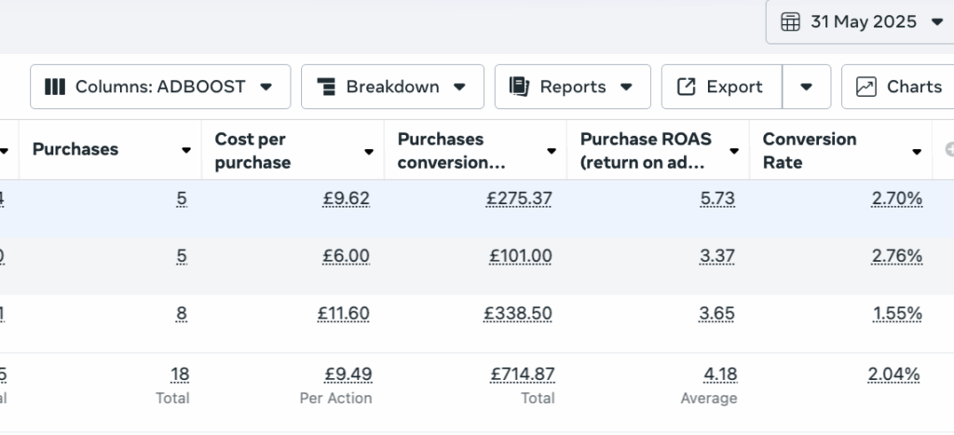
Task: Click the columns icon in Columns: ADBOOST
Action: (x=55, y=87)
